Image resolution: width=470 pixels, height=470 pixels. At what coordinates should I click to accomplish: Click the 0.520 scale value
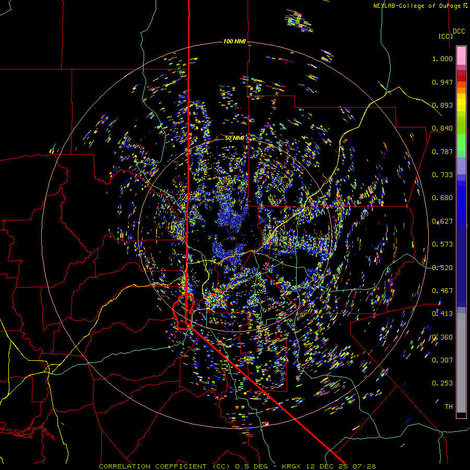pyautogui.click(x=442, y=268)
